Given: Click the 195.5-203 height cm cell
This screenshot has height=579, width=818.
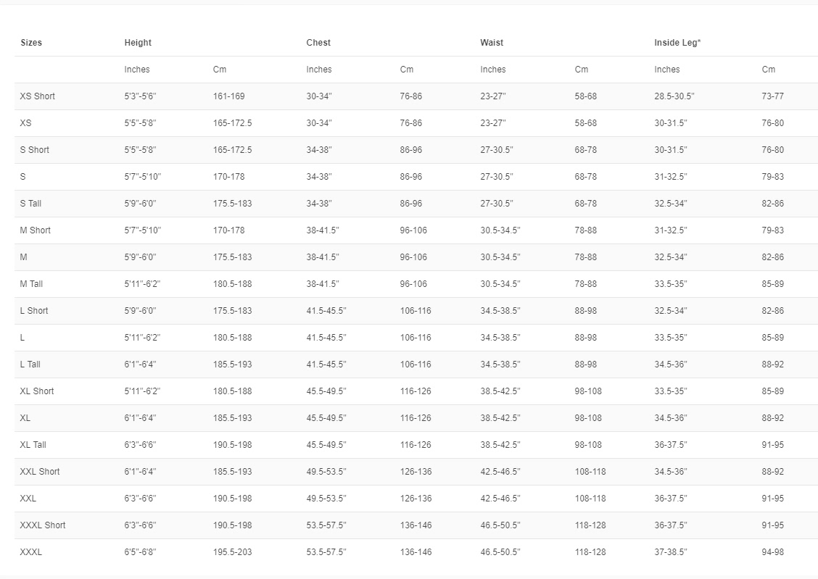Looking at the screenshot, I should tap(233, 552).
